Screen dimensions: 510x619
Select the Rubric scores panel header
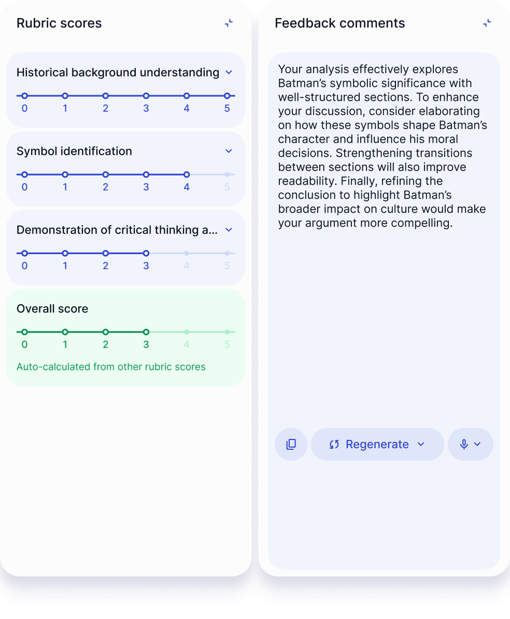[59, 23]
